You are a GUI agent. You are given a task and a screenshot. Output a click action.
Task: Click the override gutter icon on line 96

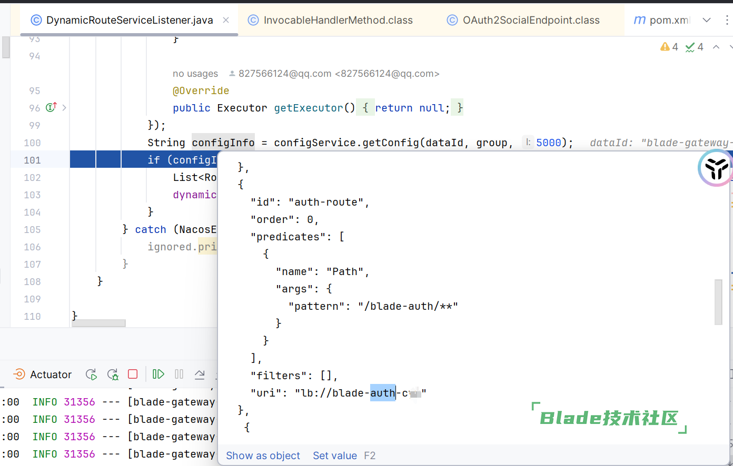[x=51, y=107]
